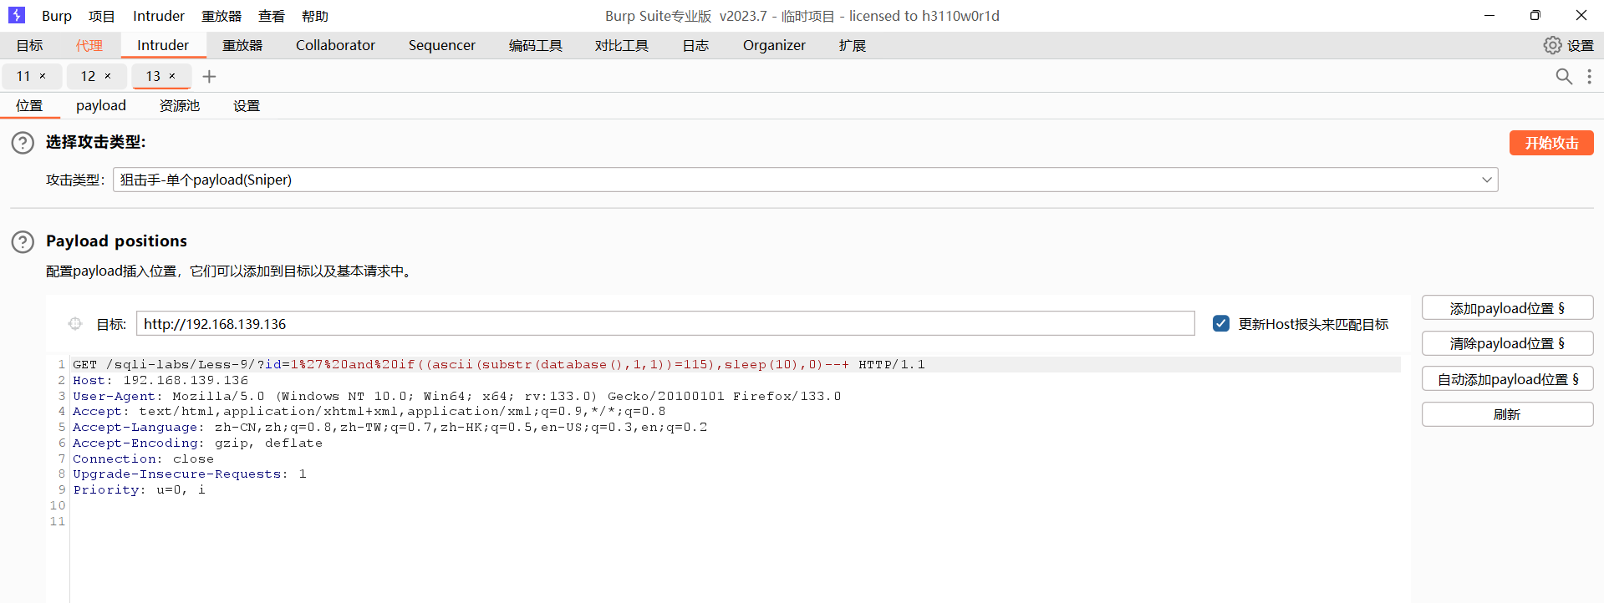Switch to the 扩展 tab
Viewport: 1604px width, 603px height.
(853, 45)
